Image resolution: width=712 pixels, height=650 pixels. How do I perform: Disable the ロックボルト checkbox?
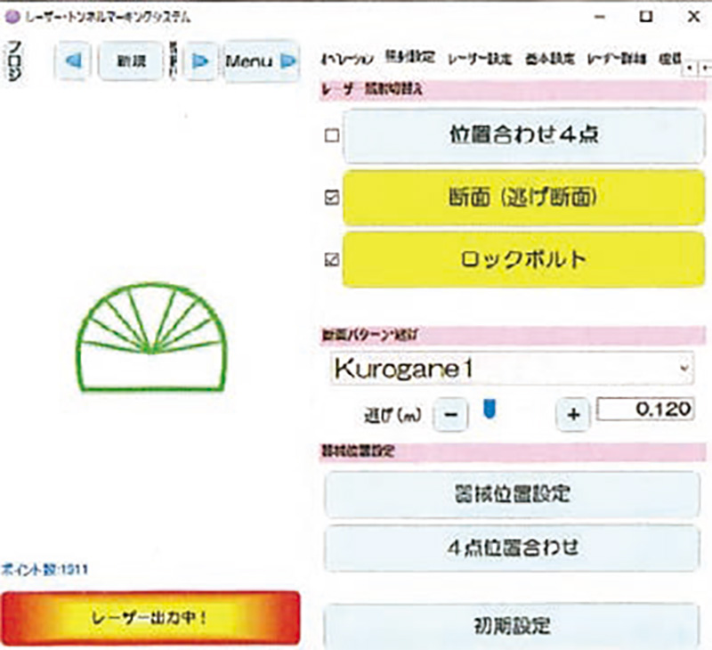click(330, 258)
